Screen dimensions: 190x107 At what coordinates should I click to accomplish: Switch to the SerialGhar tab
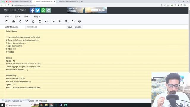pos(68,2)
